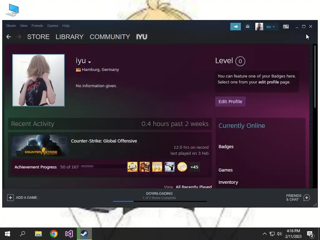
Task: Open Visual Studio from taskbar
Action: pos(69,234)
